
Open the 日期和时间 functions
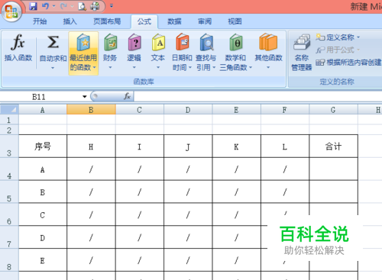coord(182,52)
